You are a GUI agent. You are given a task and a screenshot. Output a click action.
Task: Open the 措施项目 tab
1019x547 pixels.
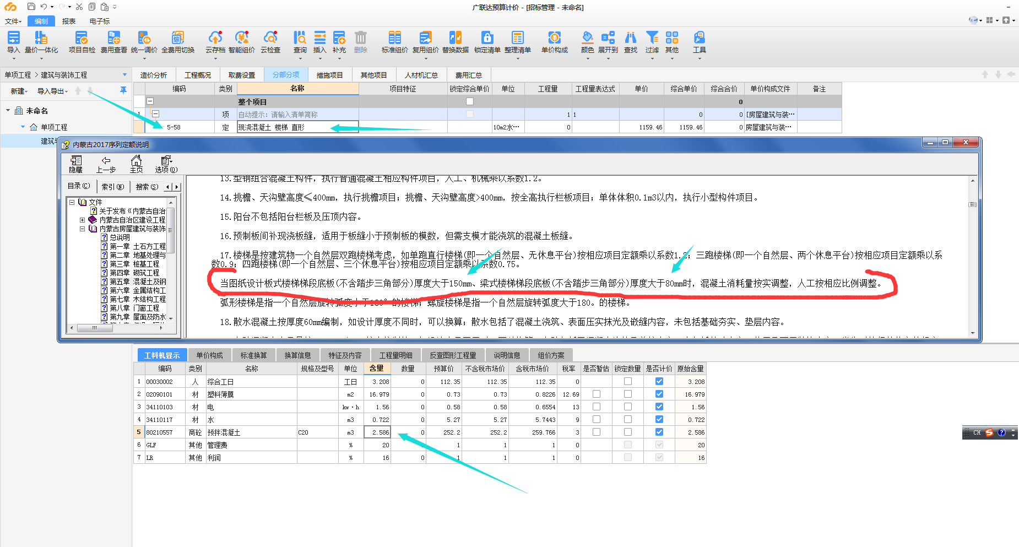pos(330,75)
